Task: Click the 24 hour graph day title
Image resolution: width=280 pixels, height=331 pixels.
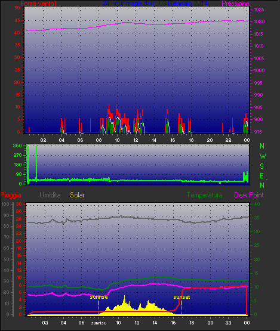Action: (155, 4)
